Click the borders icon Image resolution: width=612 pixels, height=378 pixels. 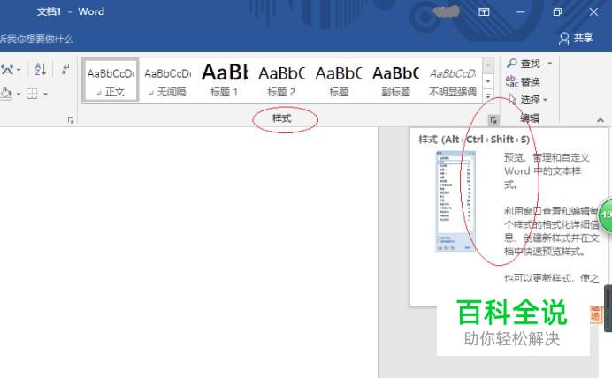pos(32,94)
